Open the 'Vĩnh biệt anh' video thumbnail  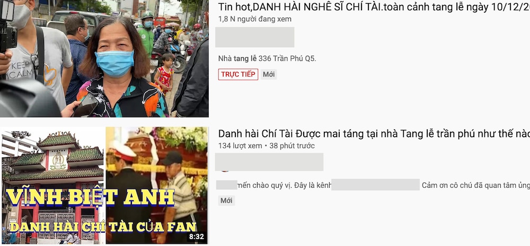(104, 186)
